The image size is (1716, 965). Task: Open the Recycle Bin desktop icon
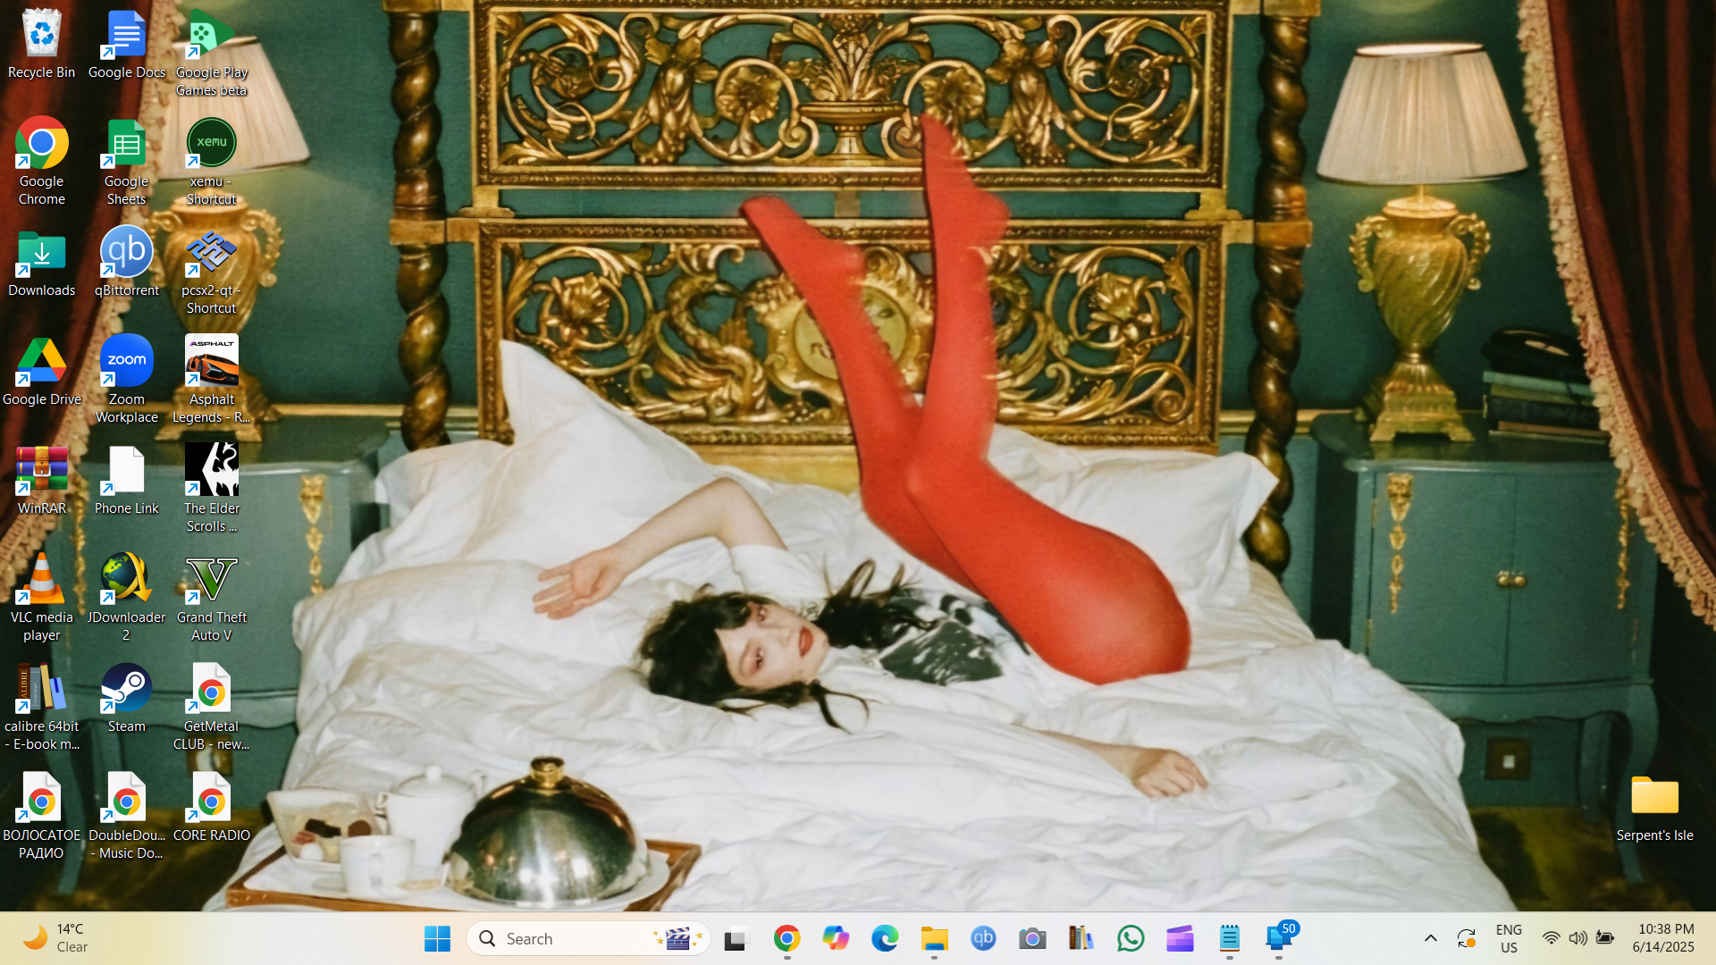coord(41,45)
